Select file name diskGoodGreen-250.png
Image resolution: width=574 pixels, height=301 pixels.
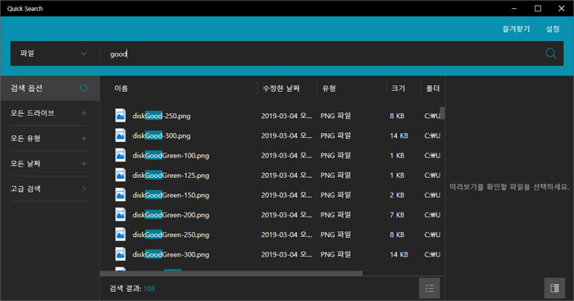tap(171, 235)
